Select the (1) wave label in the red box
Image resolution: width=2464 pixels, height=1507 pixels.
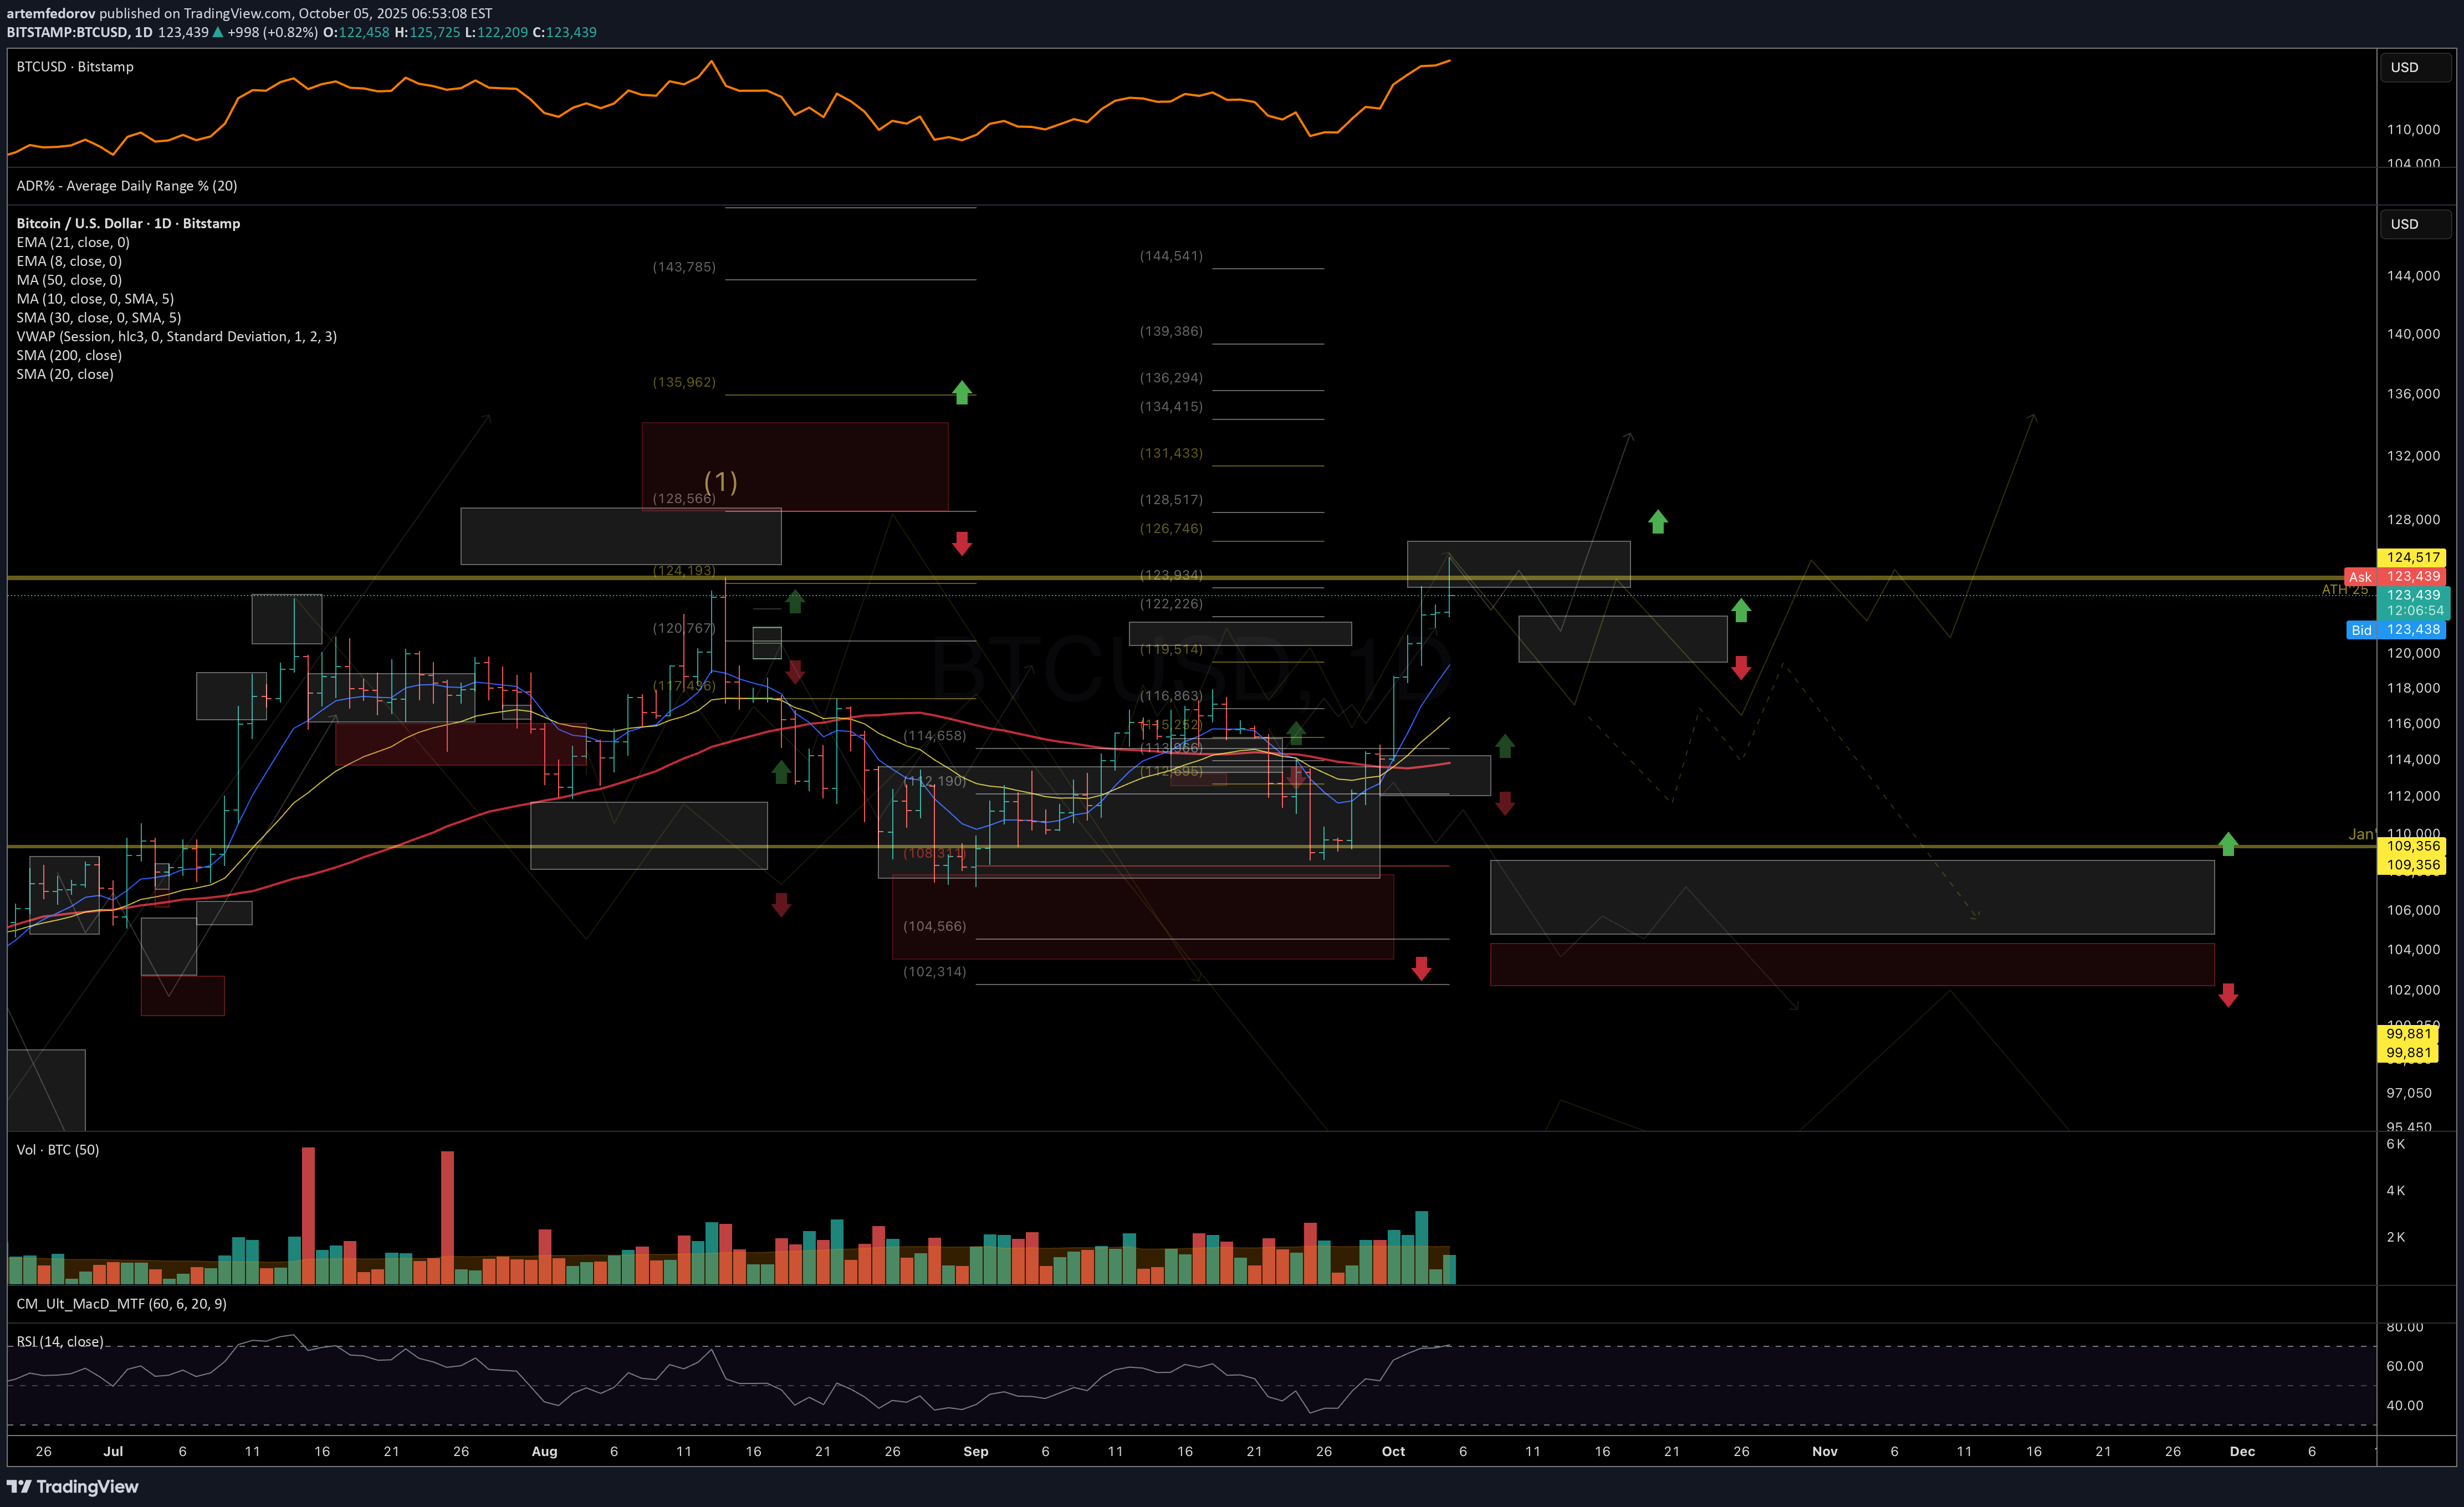coord(720,482)
